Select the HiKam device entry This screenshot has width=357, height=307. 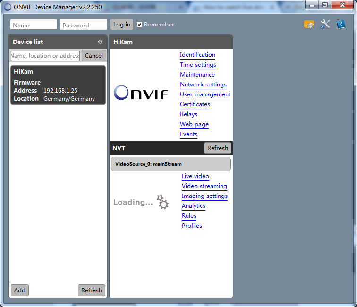pyautogui.click(x=58, y=85)
